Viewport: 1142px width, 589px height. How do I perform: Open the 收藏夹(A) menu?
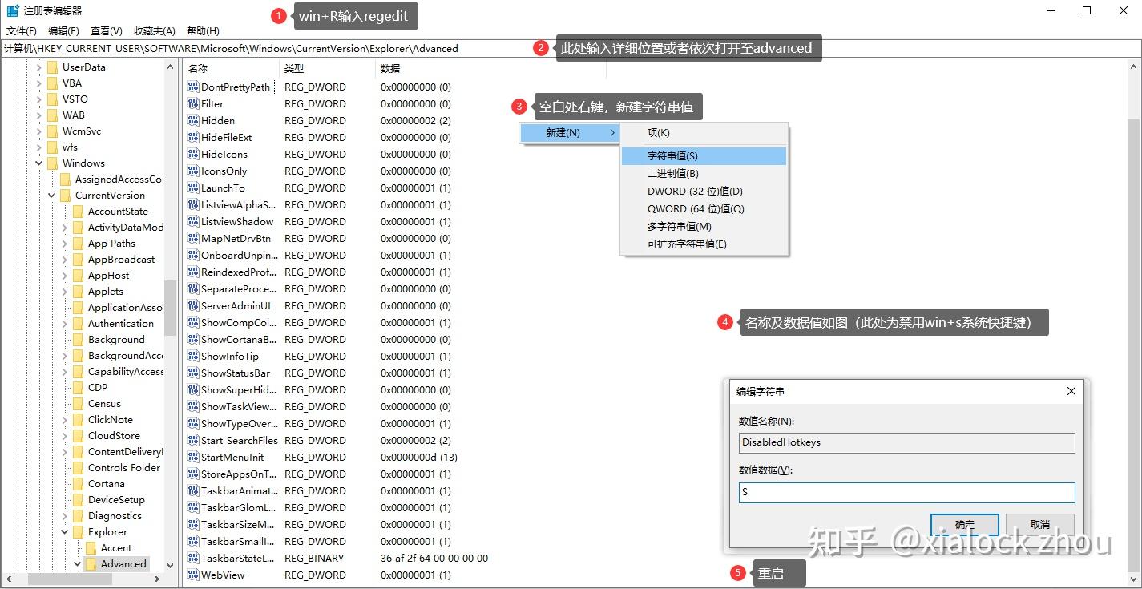point(155,31)
